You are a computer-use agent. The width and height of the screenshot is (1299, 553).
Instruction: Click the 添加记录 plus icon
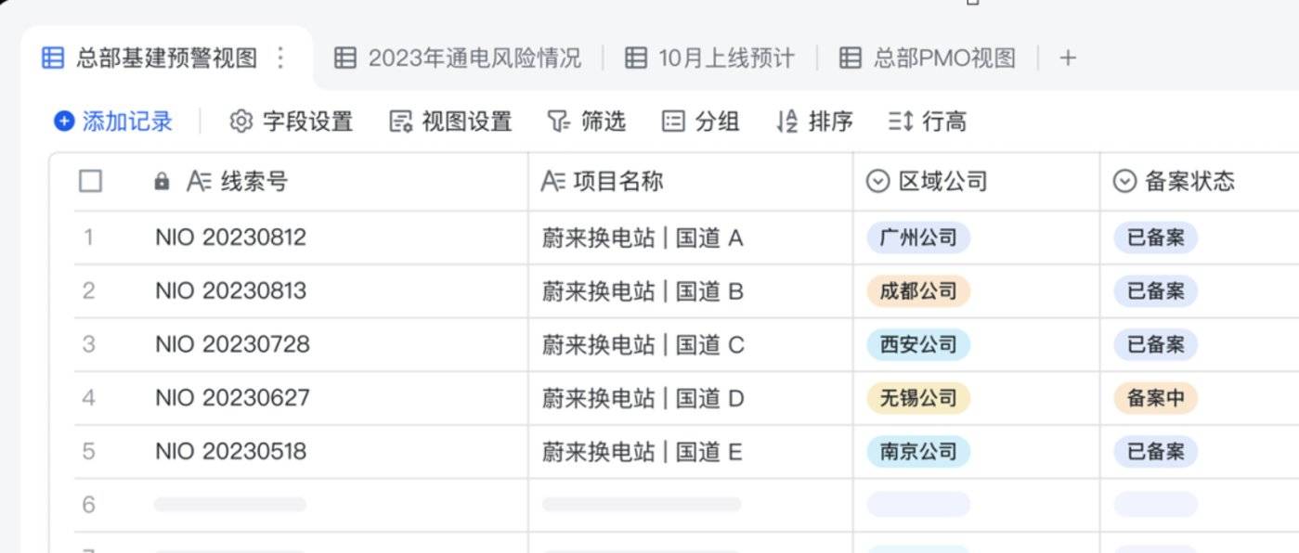[63, 122]
